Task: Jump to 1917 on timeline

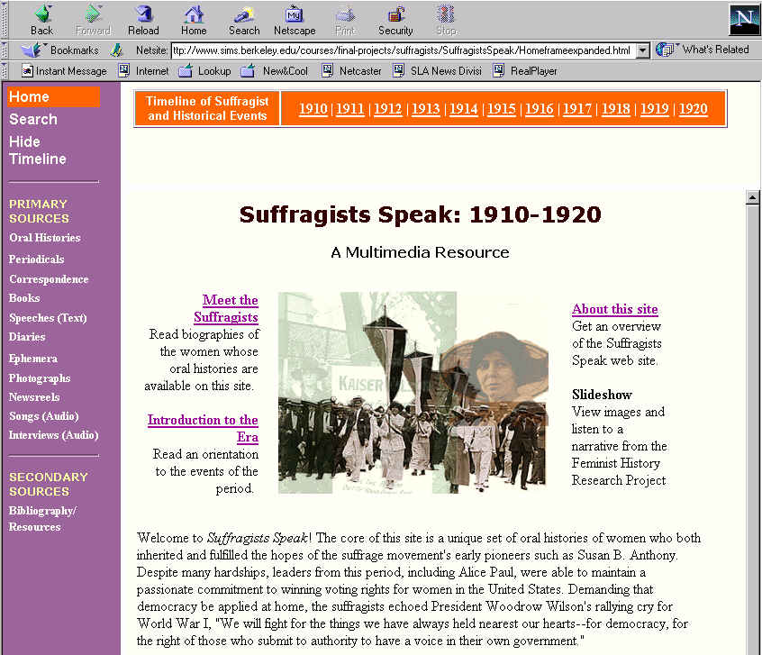Action: pyautogui.click(x=577, y=108)
